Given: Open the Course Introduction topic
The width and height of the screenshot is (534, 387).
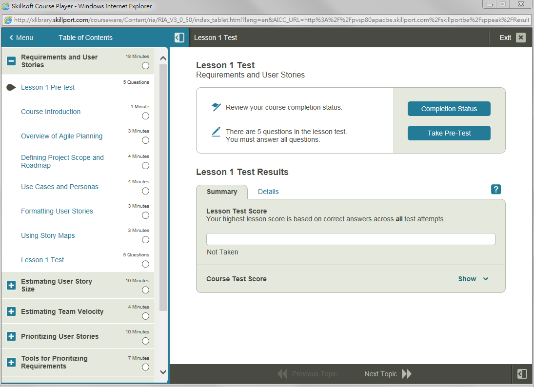Looking at the screenshot, I should 51,112.
